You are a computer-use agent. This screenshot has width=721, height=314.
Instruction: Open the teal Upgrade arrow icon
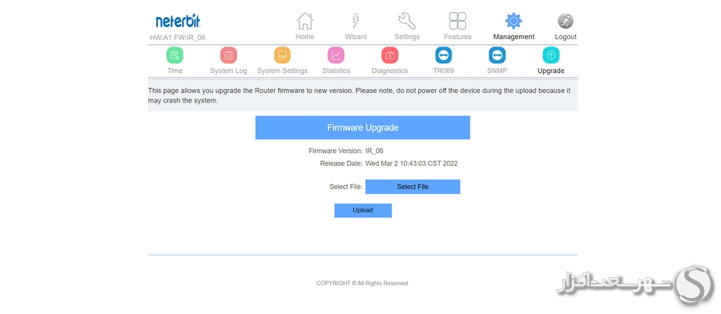(551, 55)
